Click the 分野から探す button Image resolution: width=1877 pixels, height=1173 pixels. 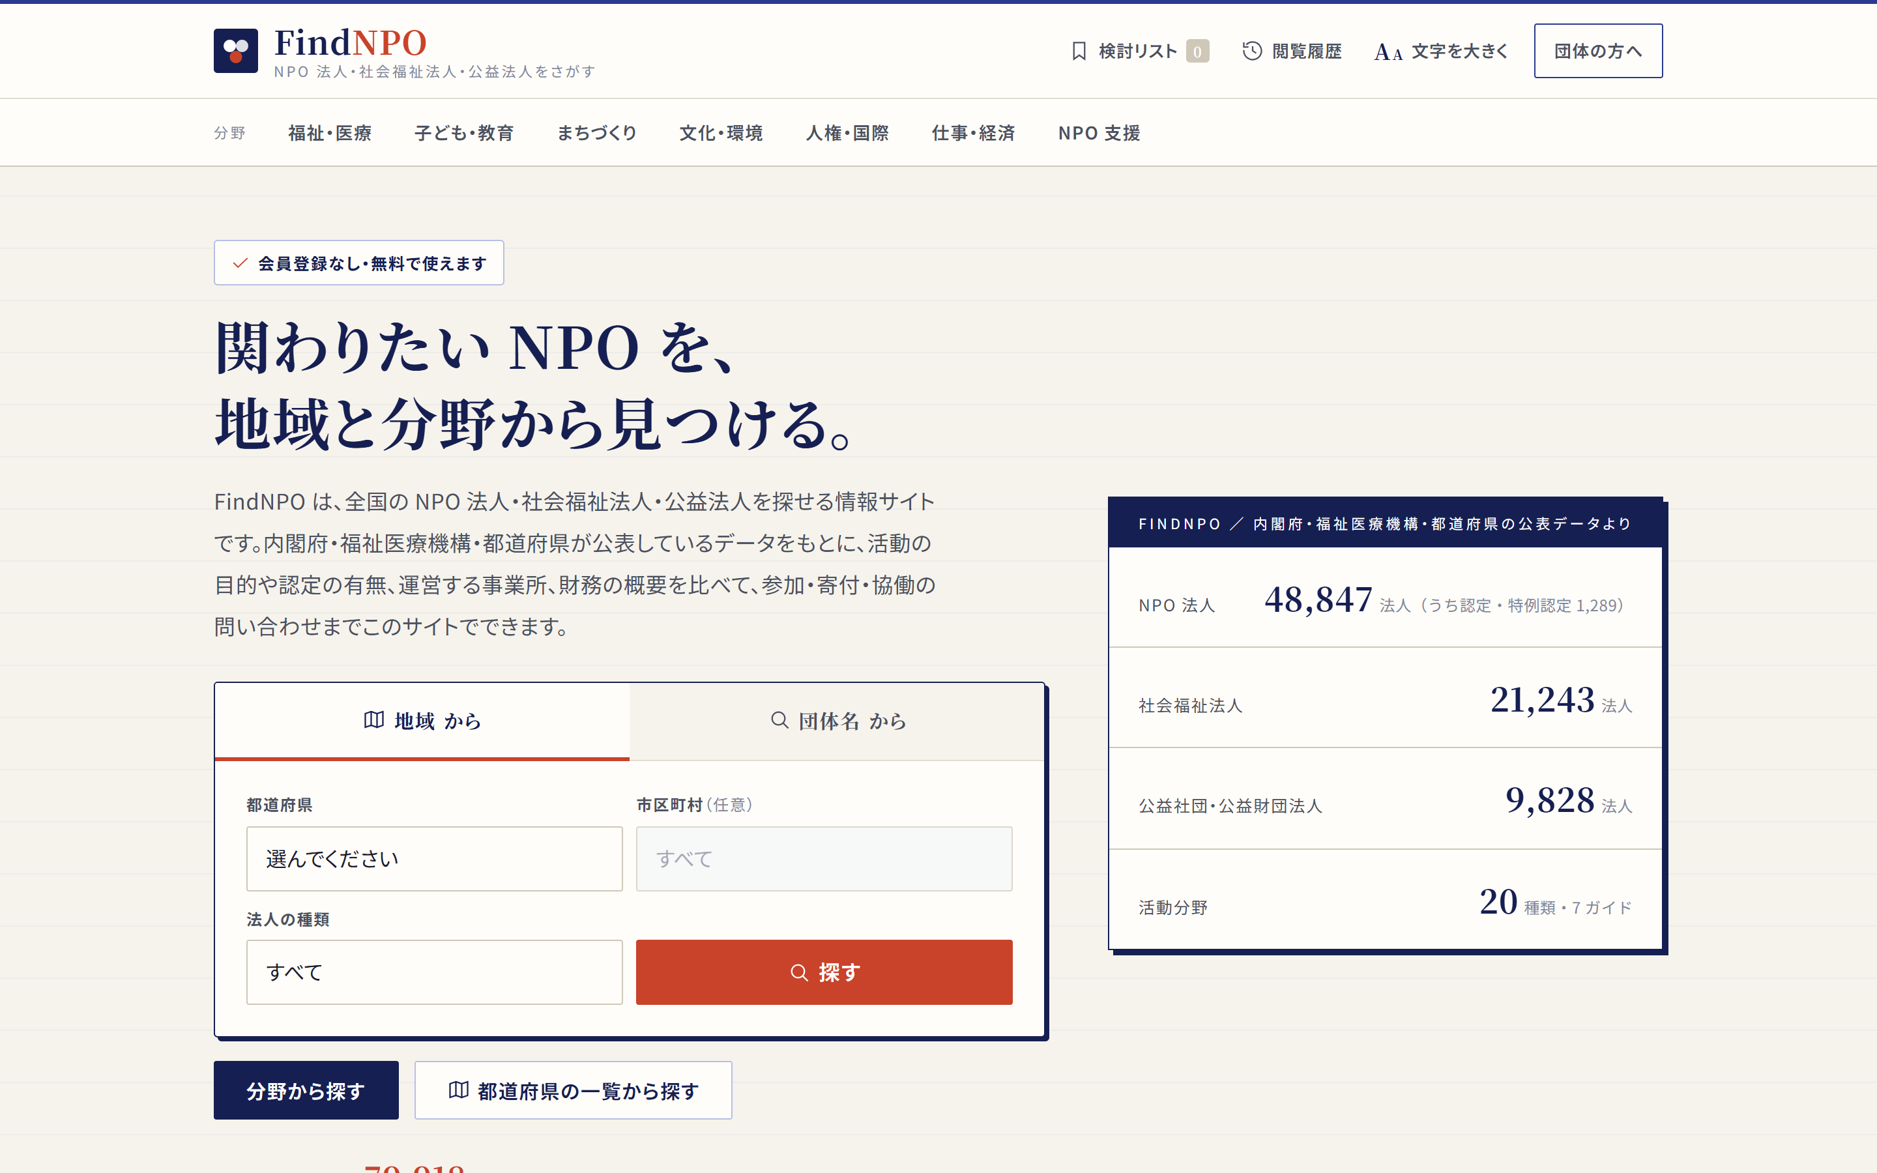pyautogui.click(x=306, y=1091)
